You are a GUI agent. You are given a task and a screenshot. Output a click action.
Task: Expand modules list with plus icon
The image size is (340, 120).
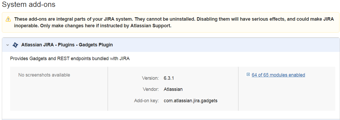pos(248,75)
